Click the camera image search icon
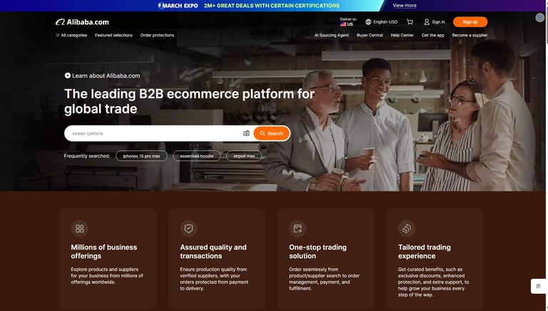The height and width of the screenshot is (311, 548). (x=246, y=133)
